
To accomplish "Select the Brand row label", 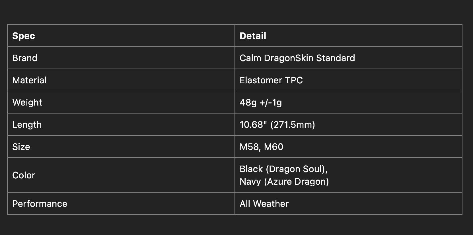I will [x=25, y=58].
